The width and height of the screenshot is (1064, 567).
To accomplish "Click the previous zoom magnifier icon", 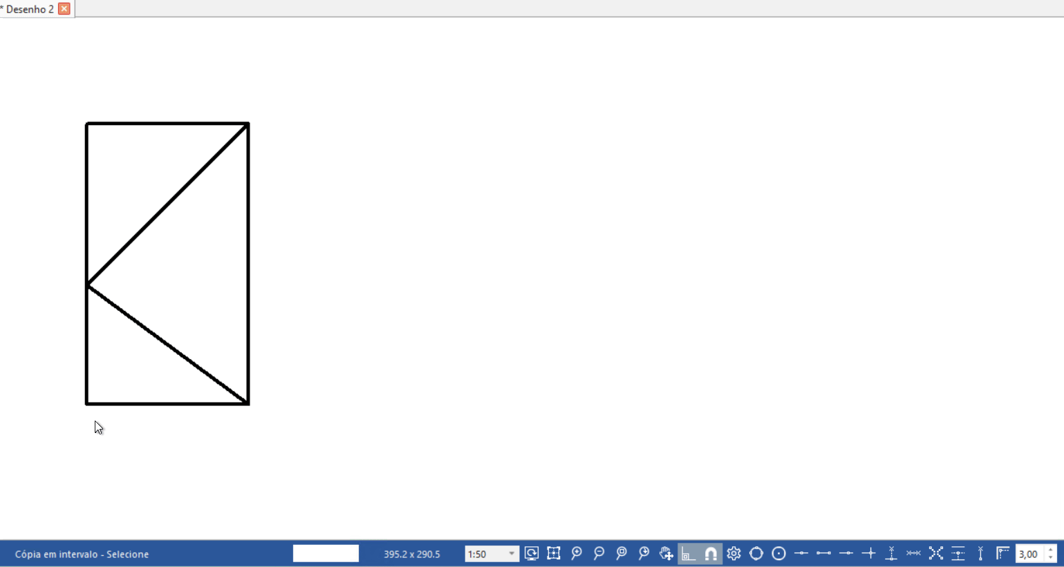I will coord(644,553).
